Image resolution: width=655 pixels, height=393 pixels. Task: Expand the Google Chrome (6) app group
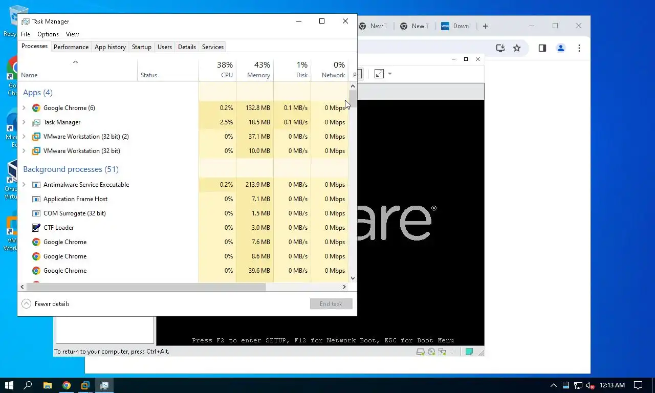[x=24, y=108]
